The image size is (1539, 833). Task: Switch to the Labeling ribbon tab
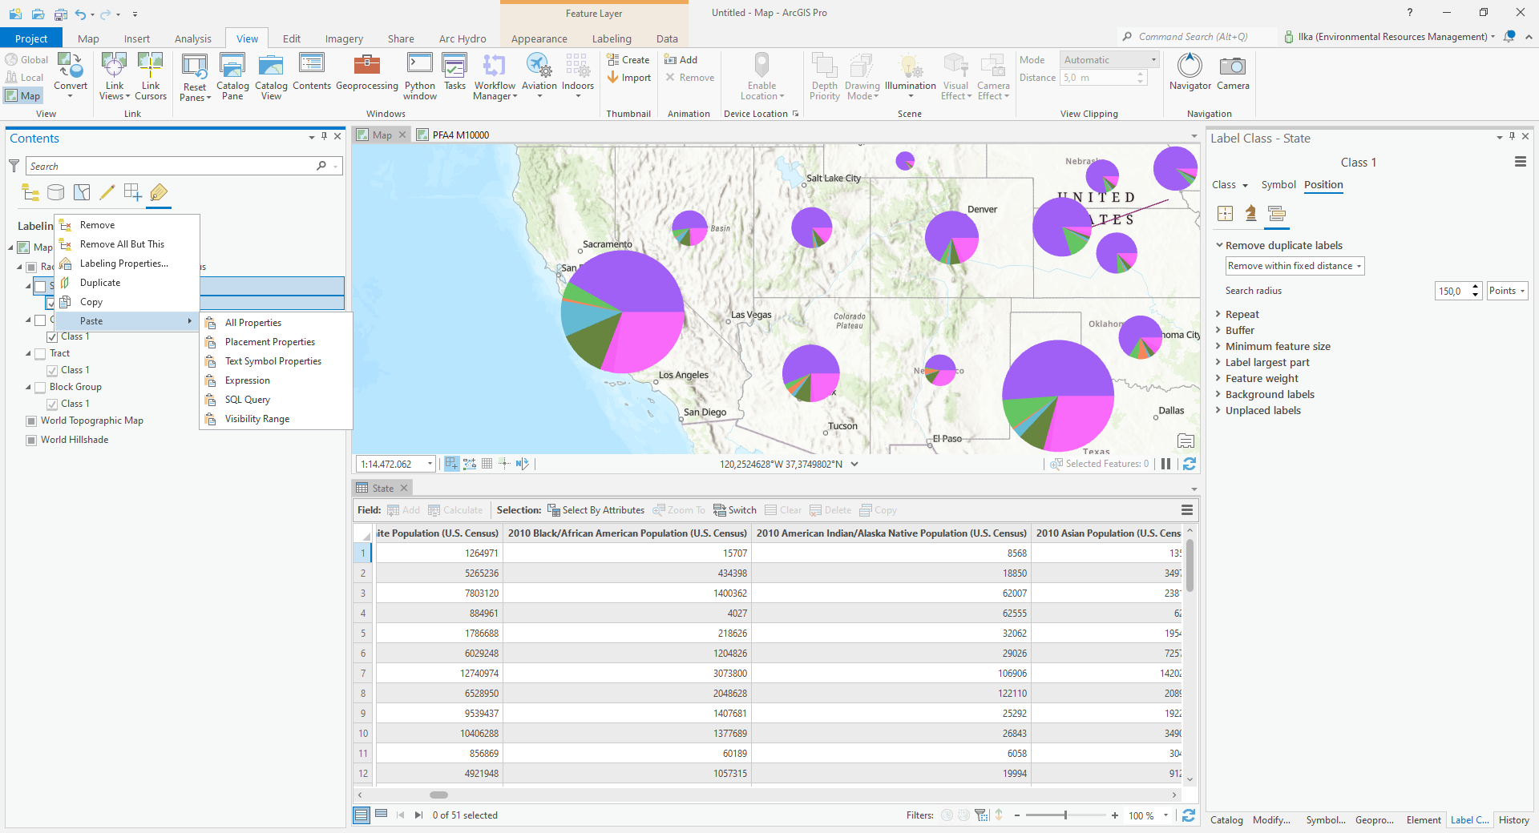click(x=611, y=38)
